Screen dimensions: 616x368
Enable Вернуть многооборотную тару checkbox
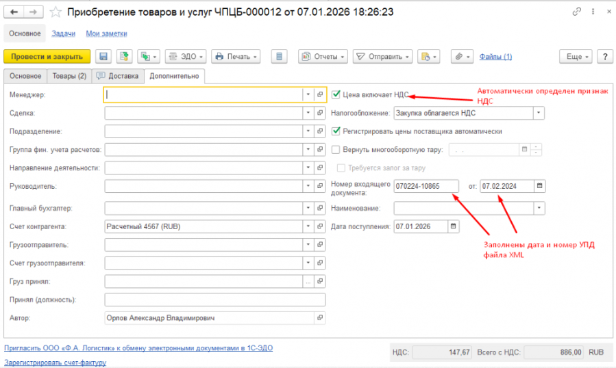point(336,150)
